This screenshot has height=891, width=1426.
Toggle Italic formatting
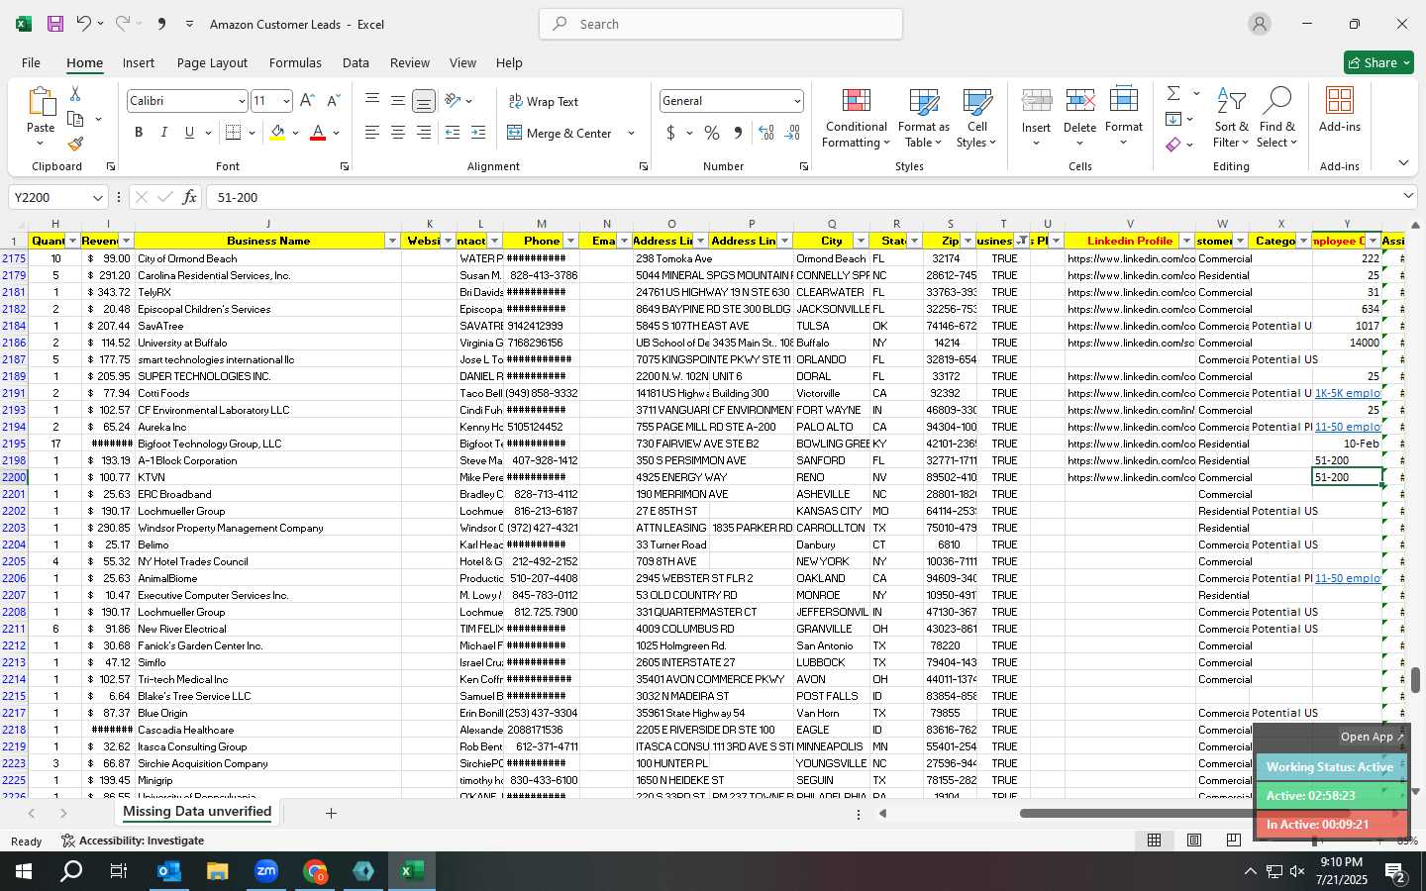(x=163, y=133)
